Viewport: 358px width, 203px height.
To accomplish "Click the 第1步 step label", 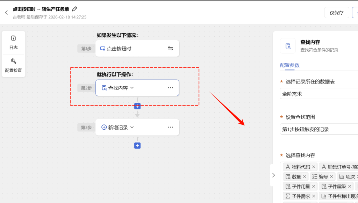I will click(x=86, y=49).
